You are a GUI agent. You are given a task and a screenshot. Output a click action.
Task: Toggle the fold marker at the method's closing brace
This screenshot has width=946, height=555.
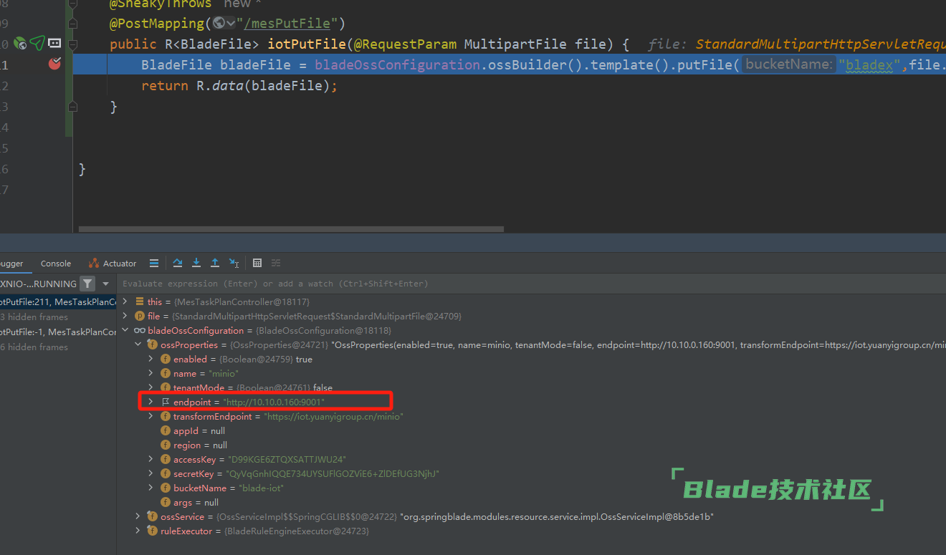[x=72, y=107]
